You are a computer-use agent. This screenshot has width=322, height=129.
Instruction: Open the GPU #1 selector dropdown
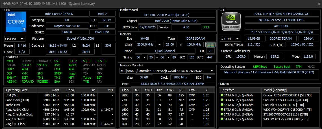(x=230, y=39)
